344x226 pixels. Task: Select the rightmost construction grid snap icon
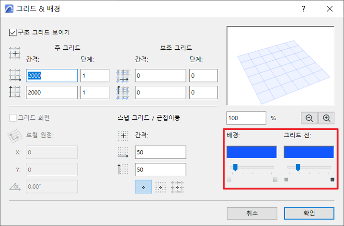(x=177, y=187)
